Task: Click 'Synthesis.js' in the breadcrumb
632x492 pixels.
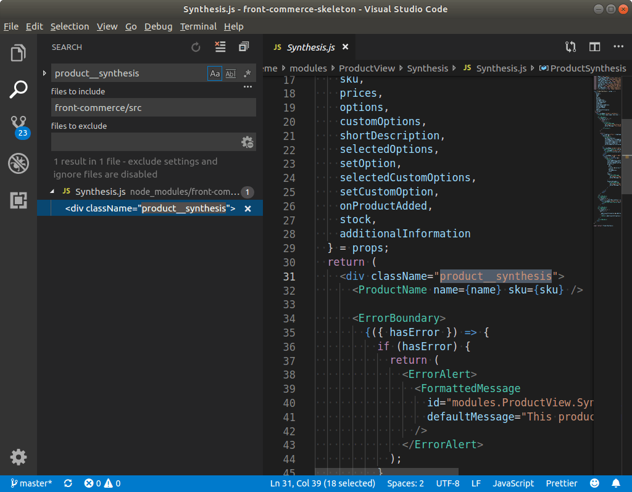Action: pos(501,68)
